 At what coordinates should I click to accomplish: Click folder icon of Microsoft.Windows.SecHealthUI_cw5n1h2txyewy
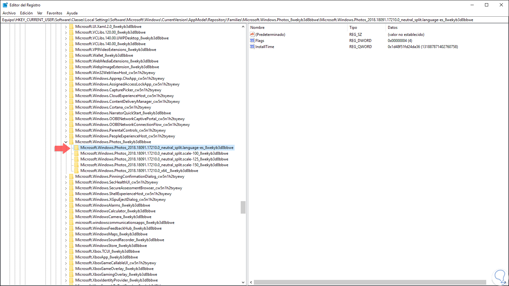coord(71,182)
